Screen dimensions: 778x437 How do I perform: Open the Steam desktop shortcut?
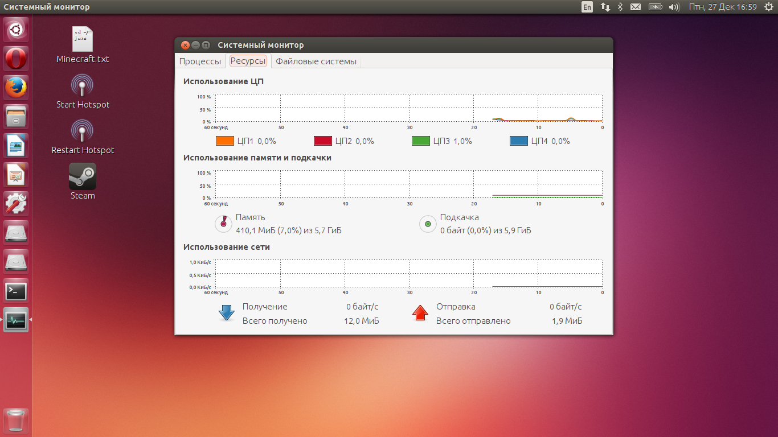[x=83, y=177]
